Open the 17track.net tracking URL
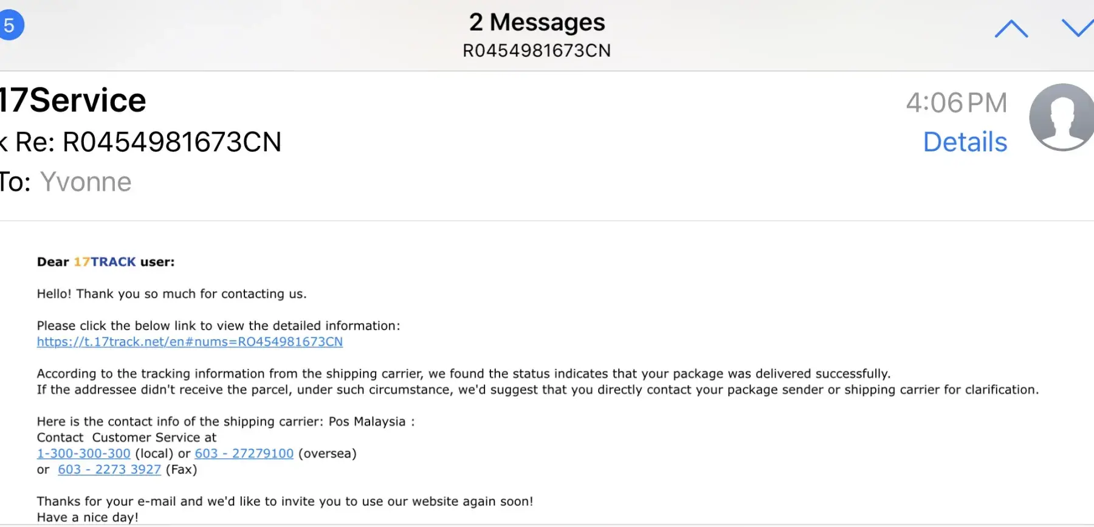 pos(190,342)
